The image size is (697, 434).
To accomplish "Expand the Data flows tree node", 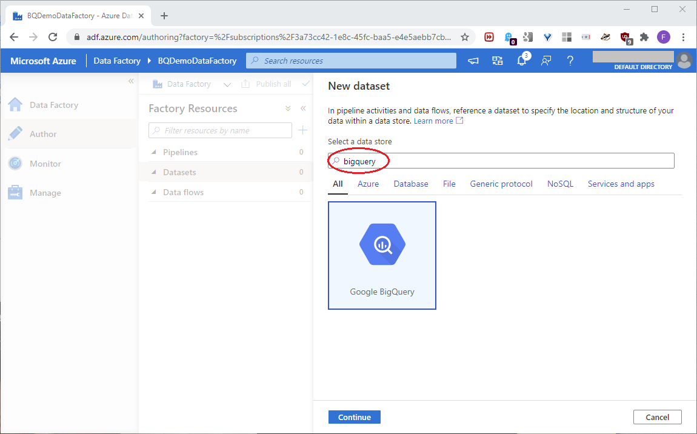I will pos(154,192).
